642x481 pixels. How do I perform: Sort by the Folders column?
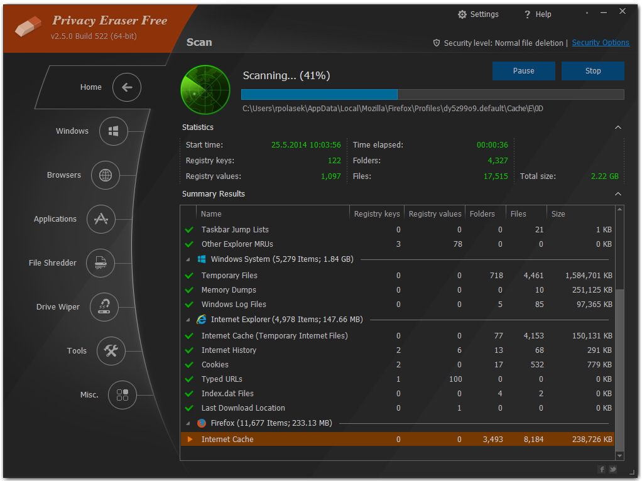tap(486, 213)
